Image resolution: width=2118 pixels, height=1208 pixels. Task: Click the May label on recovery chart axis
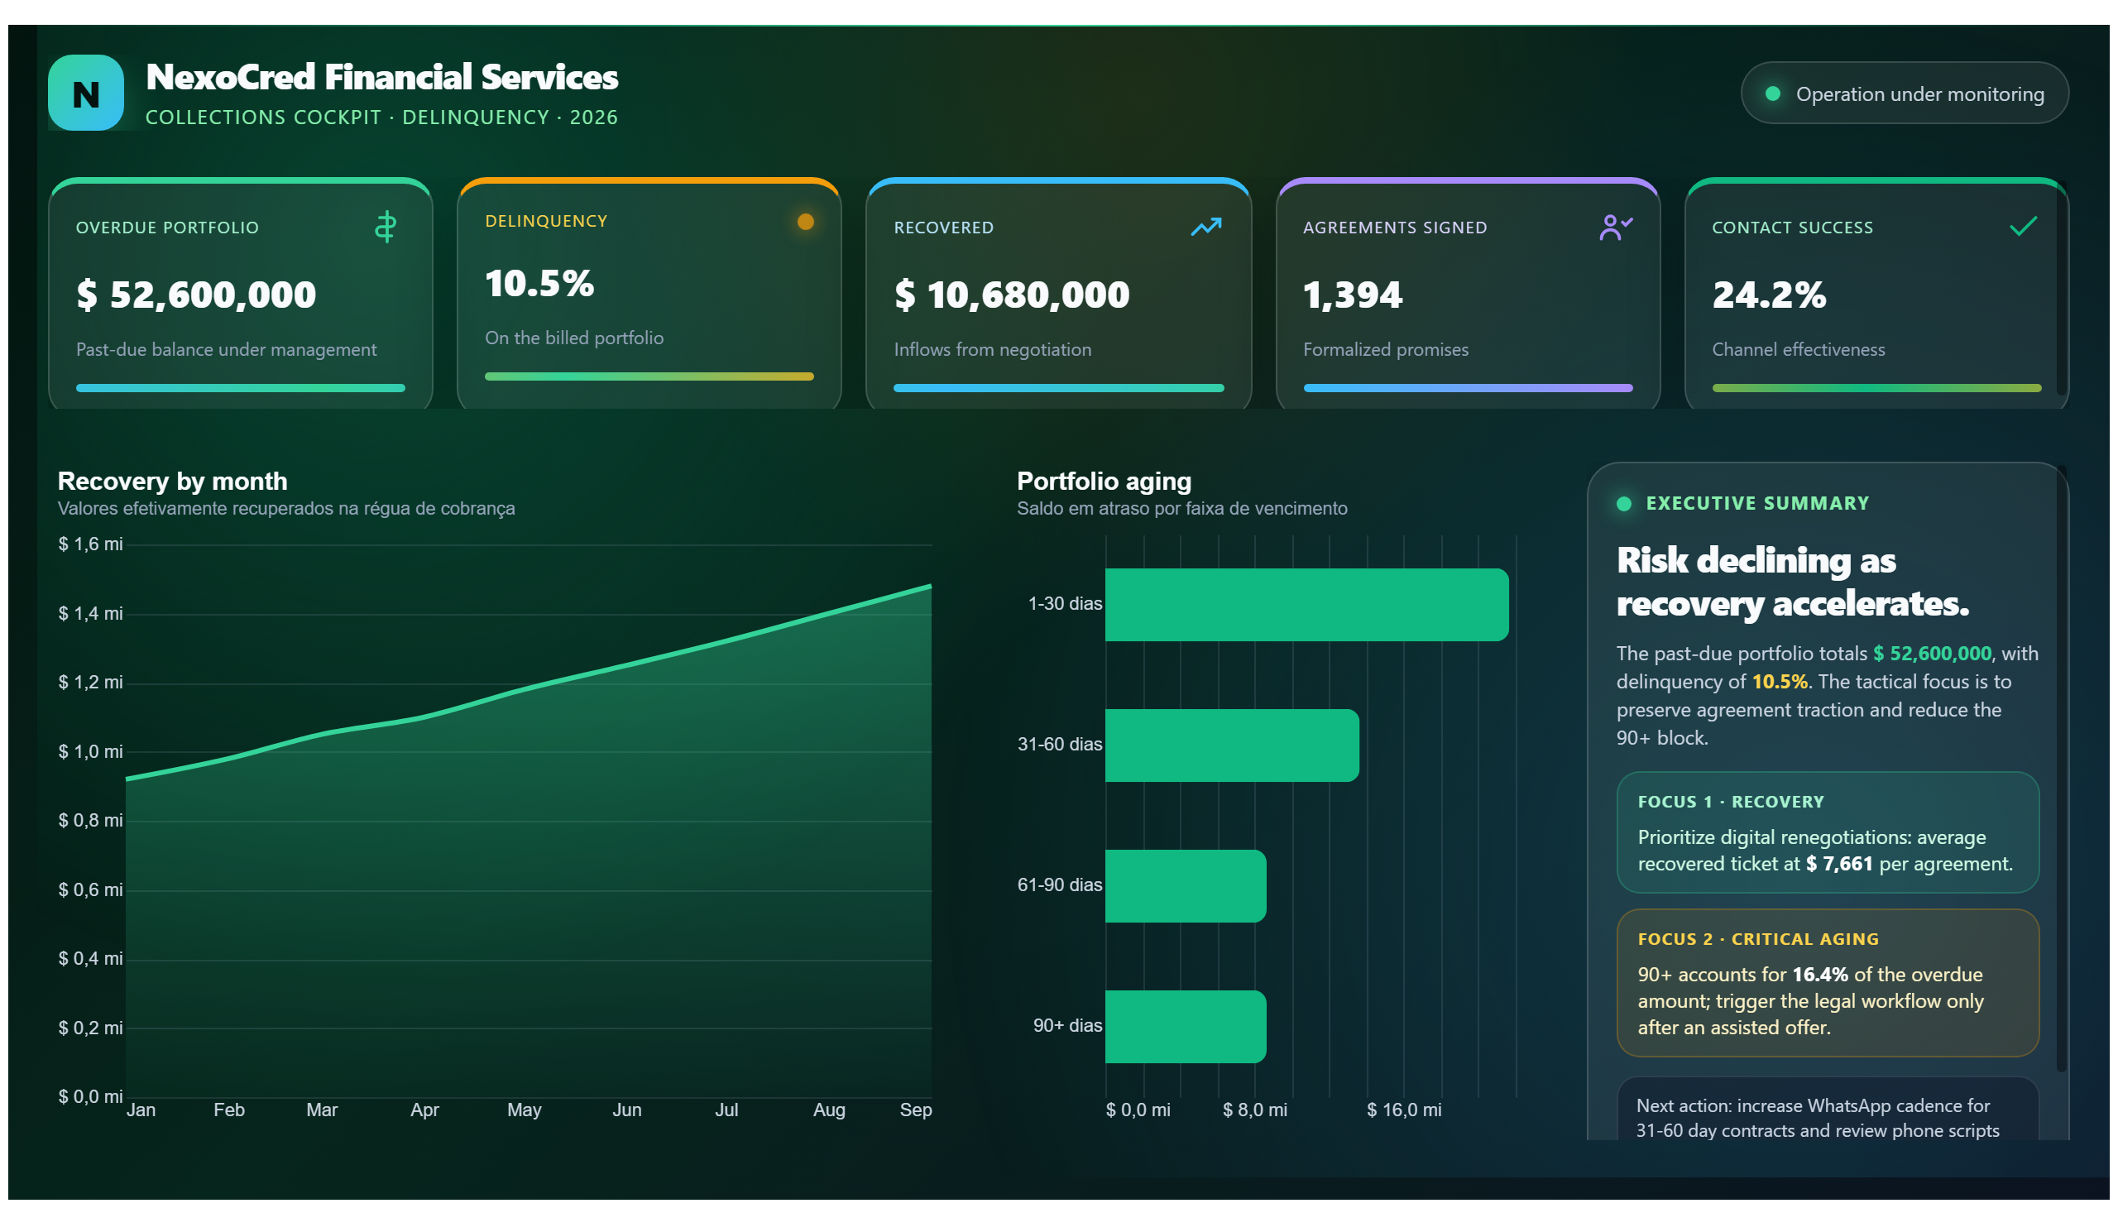tap(525, 1110)
